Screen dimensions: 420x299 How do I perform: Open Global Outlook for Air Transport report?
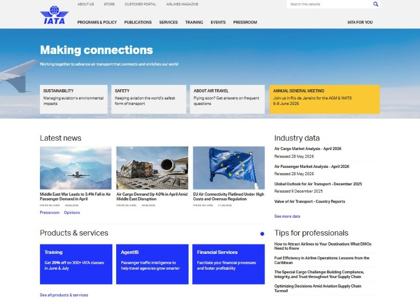point(318,184)
